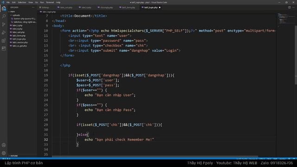Click the 'Bạn cần nhập Pass' string
Viewport: 297px width, 167px height.
click(115, 110)
